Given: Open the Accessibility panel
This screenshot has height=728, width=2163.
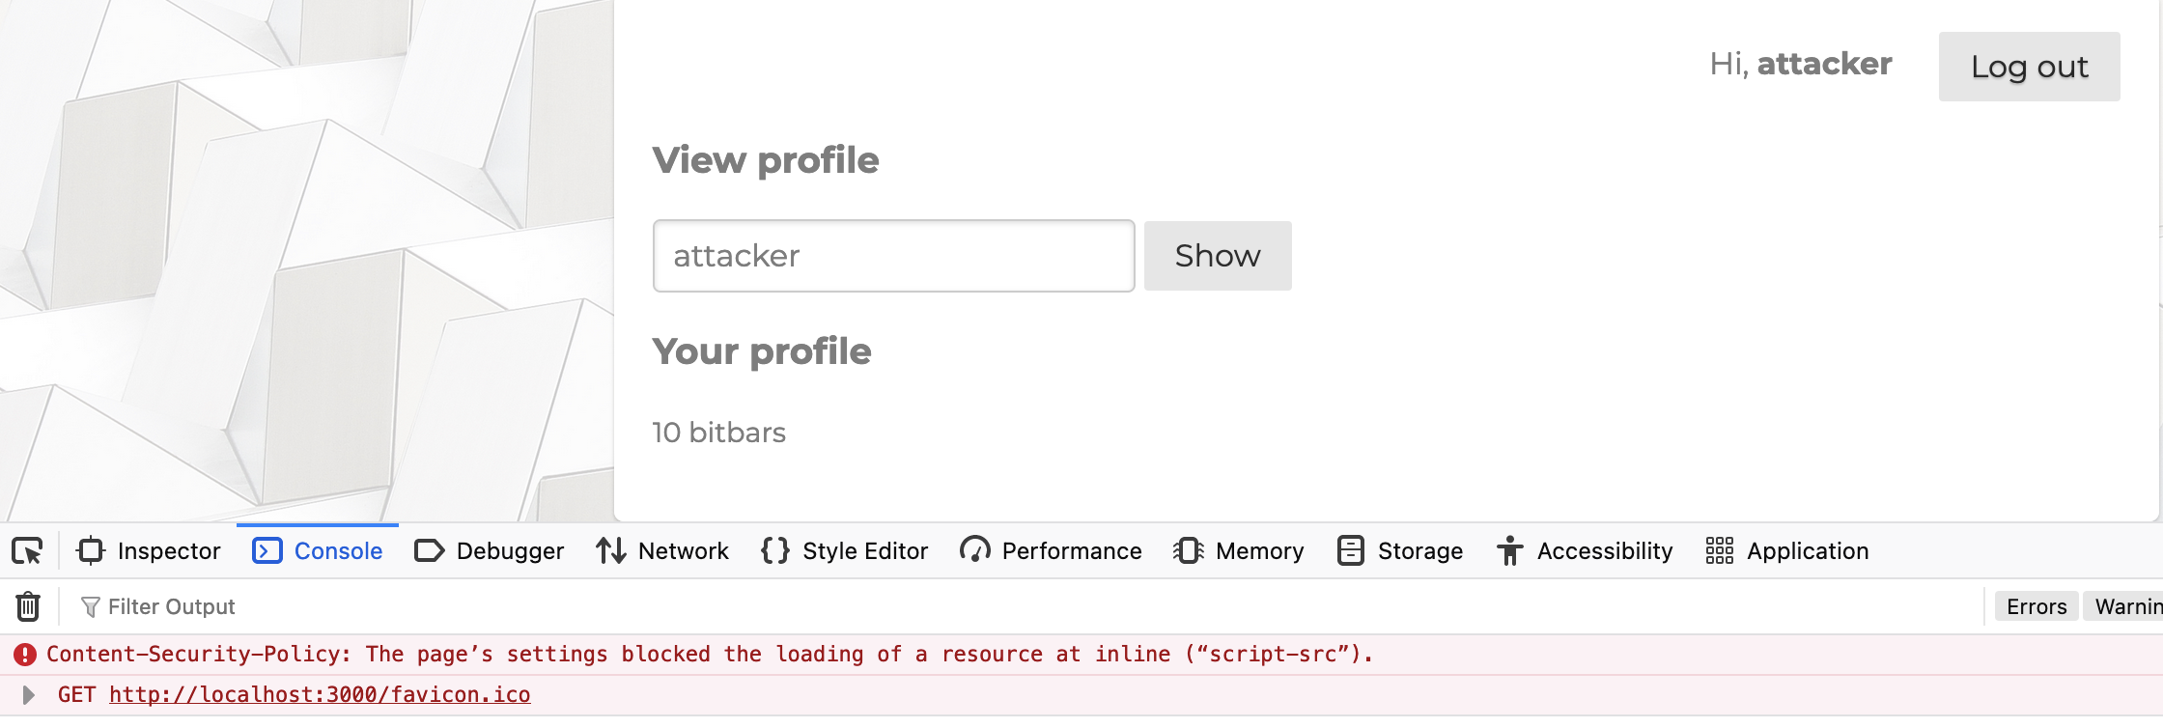Looking at the screenshot, I should coord(1585,551).
